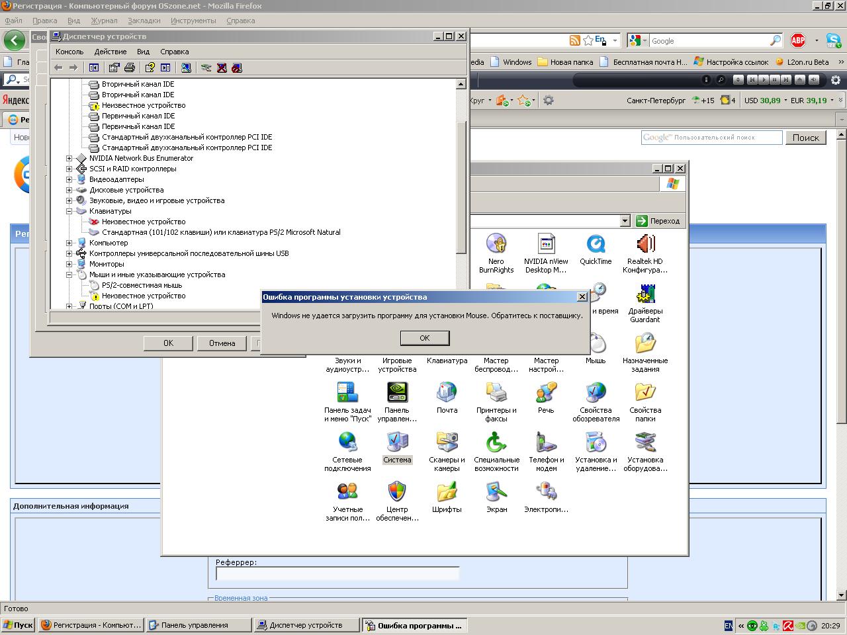This screenshot has height=635, width=847.
Task: Click the scan for hardware changes toolbar icon
Action: 186,67
